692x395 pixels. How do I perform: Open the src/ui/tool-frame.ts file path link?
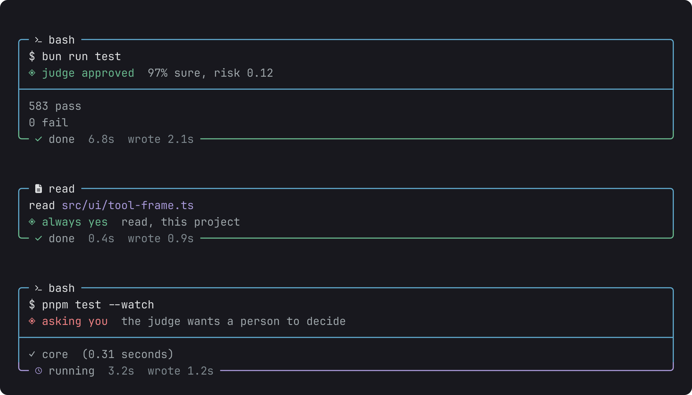[x=128, y=205]
